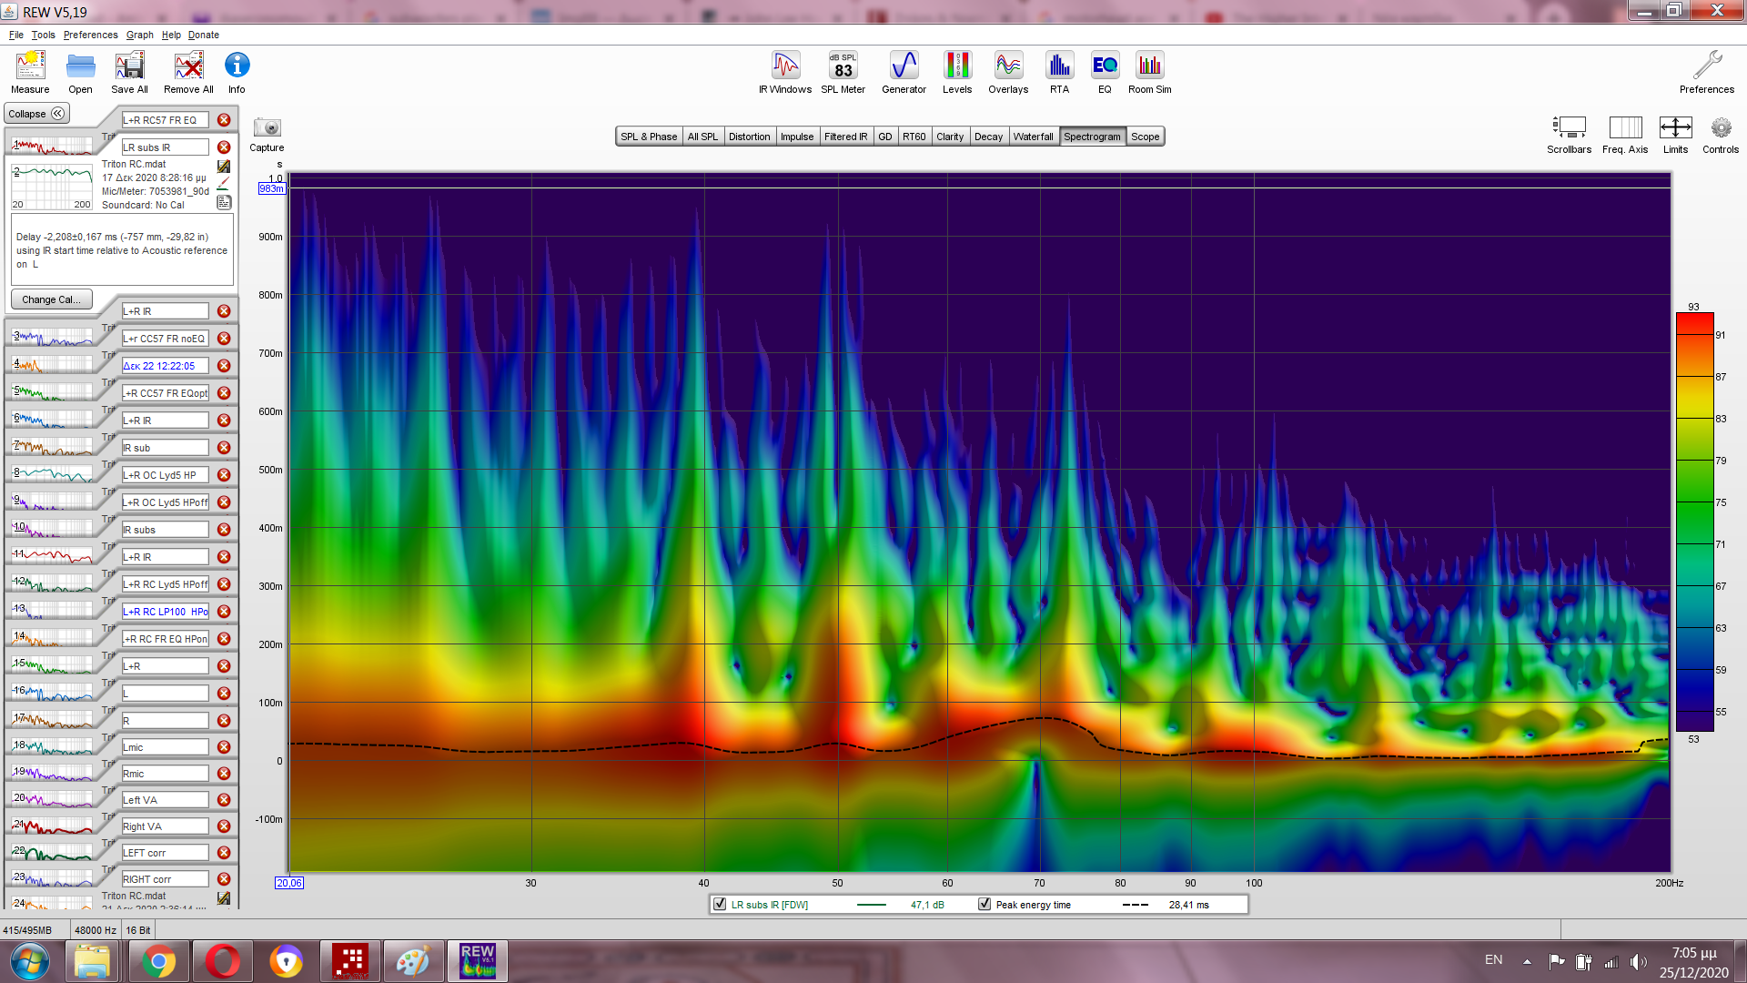Open IR Windows tool

click(x=785, y=66)
